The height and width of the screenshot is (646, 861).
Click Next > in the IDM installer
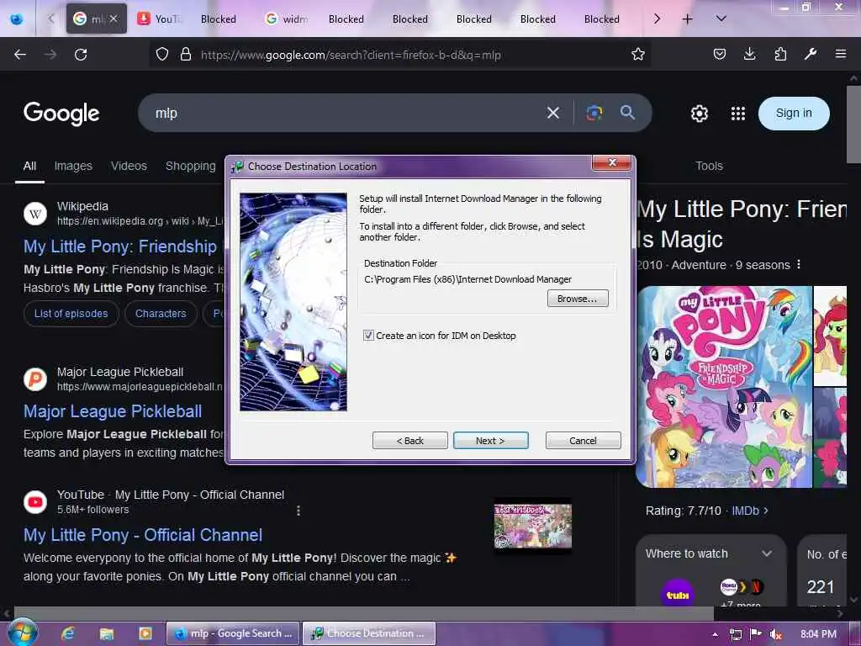pos(490,441)
